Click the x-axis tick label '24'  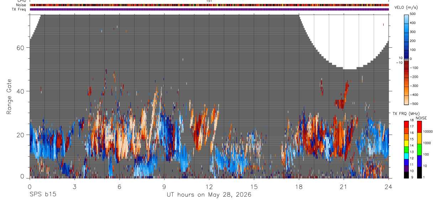click(x=389, y=187)
